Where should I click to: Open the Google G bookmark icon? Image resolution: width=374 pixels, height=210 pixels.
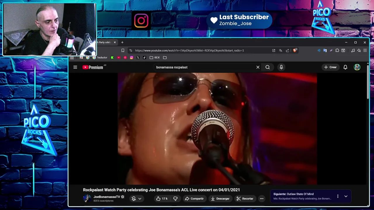pyautogui.click(x=88, y=57)
